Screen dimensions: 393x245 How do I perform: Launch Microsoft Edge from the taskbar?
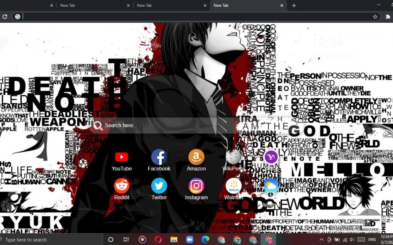click(x=205, y=239)
